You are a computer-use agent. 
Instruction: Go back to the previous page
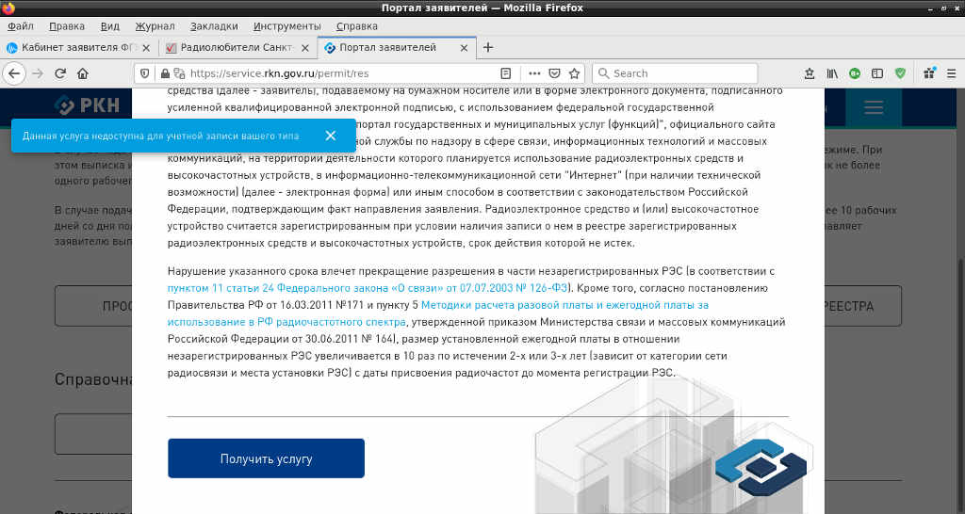point(13,73)
